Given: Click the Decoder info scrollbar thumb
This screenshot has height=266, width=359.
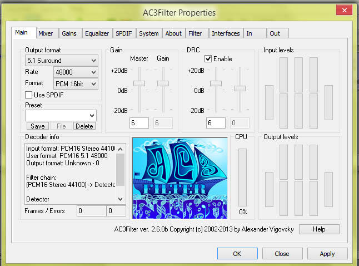Looking at the screenshot, I should 121,170.
